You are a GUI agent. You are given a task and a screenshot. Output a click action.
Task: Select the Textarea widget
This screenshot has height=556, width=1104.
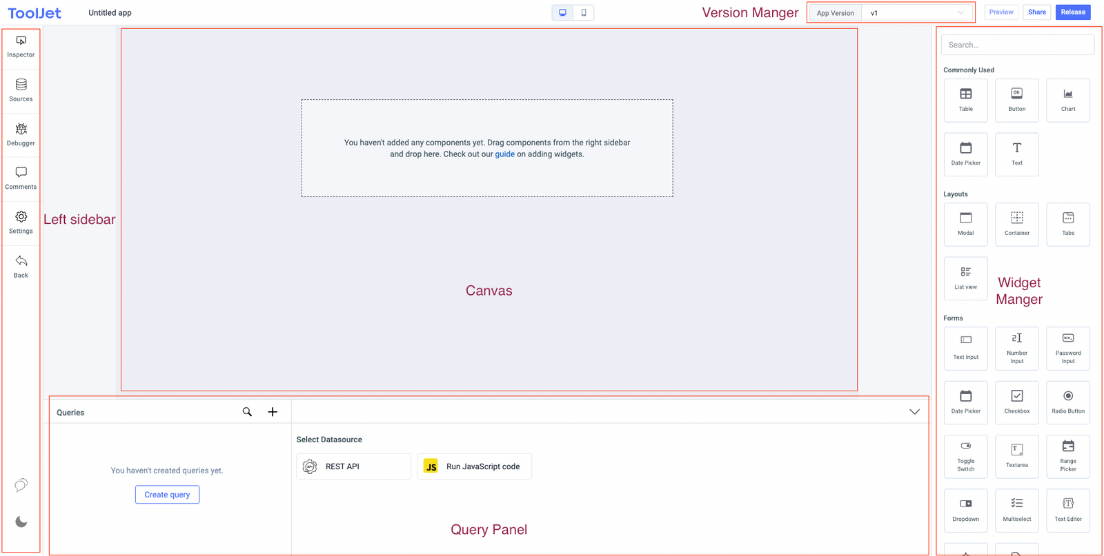[x=1017, y=456]
